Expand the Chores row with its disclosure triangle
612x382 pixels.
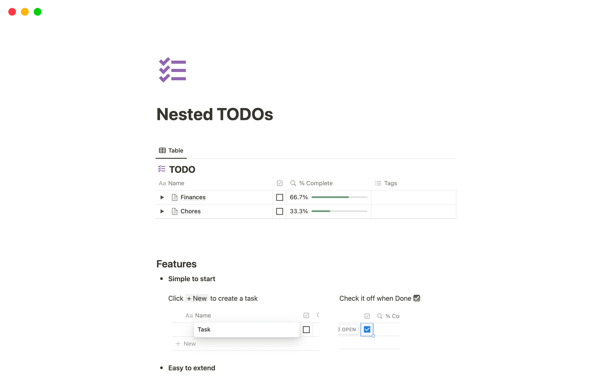coord(162,211)
